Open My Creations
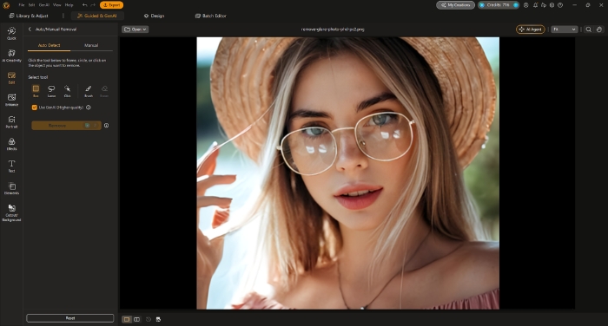 (456, 5)
